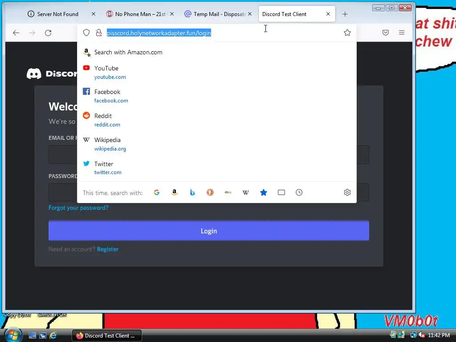Search this time with eBay
The image size is (456, 342).
(228, 192)
